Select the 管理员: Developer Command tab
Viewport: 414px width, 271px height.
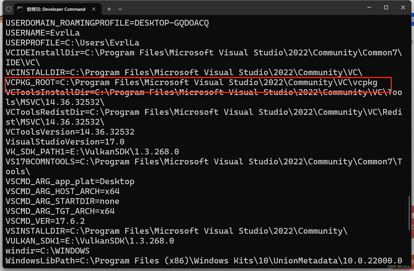(x=55, y=9)
